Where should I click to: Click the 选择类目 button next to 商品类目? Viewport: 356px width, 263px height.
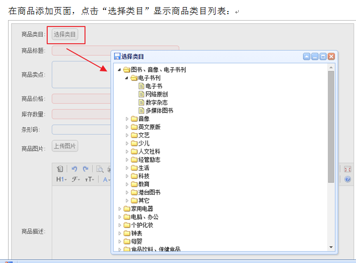(x=65, y=35)
